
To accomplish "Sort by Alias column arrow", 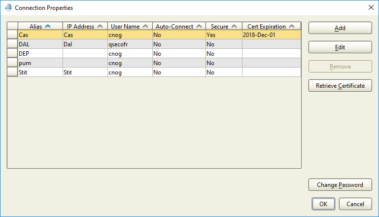I will 48,27.
